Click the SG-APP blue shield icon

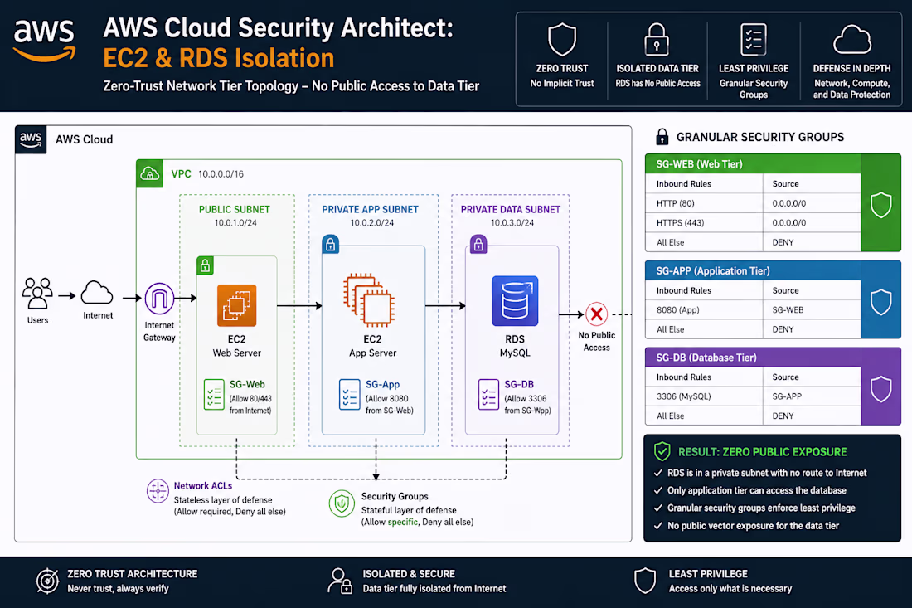(880, 301)
